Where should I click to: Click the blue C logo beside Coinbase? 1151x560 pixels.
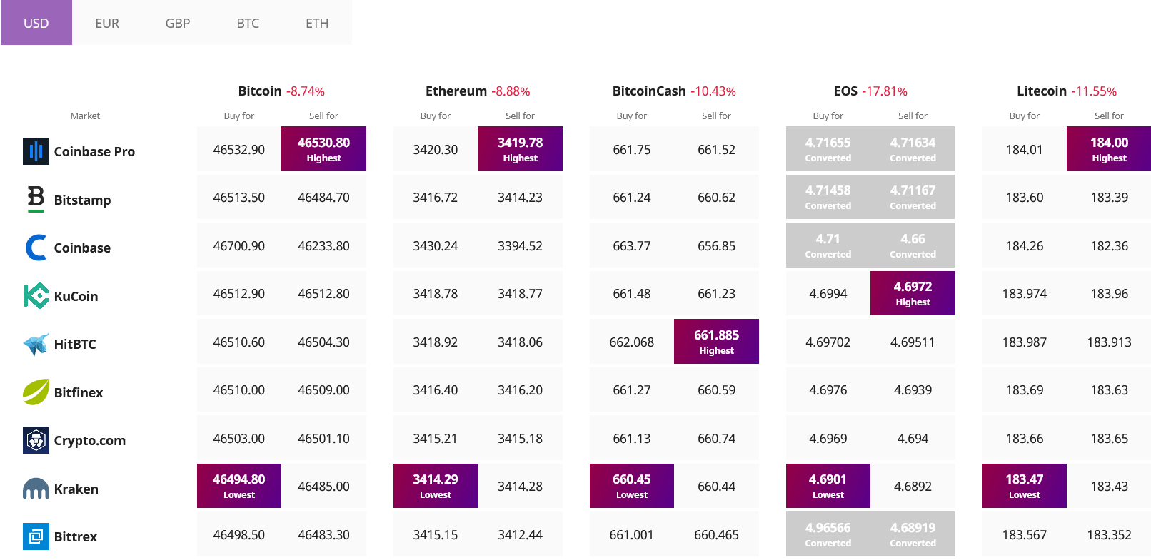(x=36, y=248)
